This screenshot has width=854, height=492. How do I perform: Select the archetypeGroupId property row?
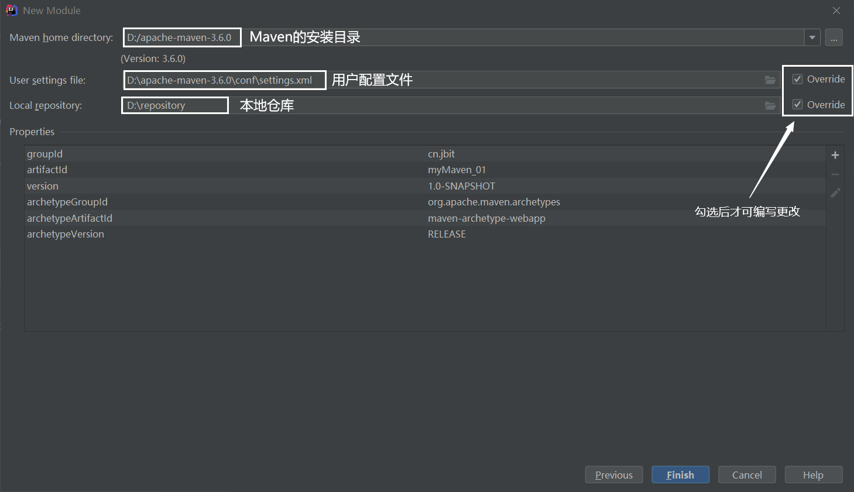[425, 202]
